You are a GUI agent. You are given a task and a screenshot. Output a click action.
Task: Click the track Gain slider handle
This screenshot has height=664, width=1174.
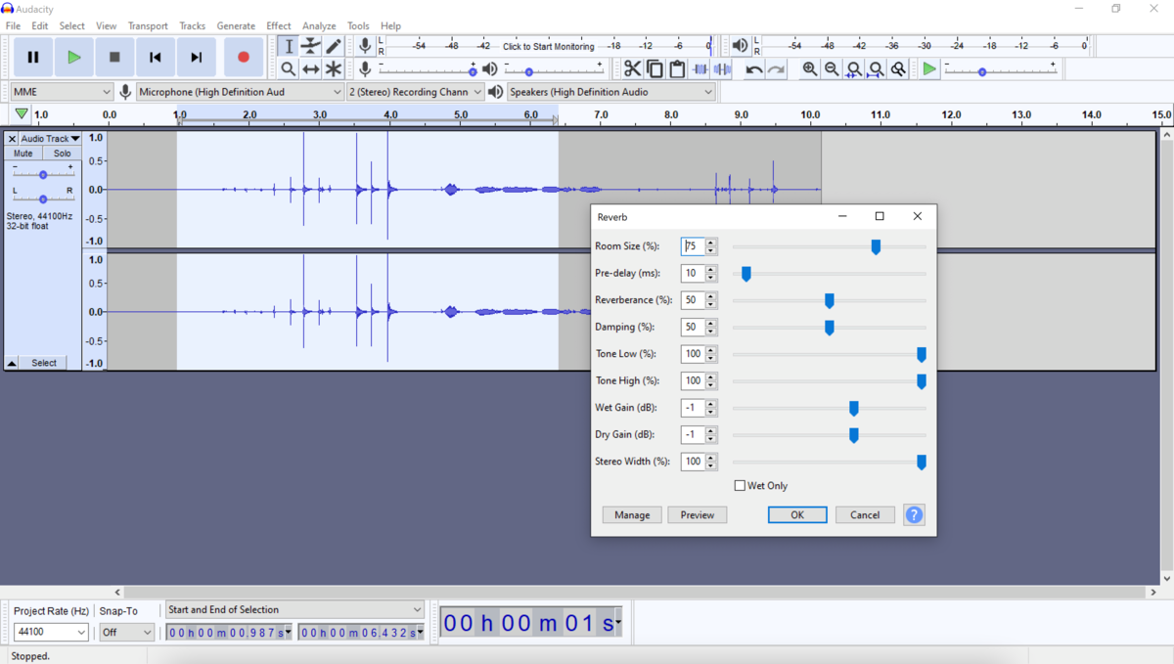pos(43,175)
